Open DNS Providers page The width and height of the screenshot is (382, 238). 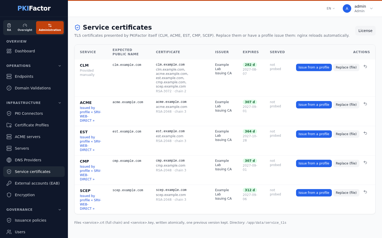[x=34, y=160]
